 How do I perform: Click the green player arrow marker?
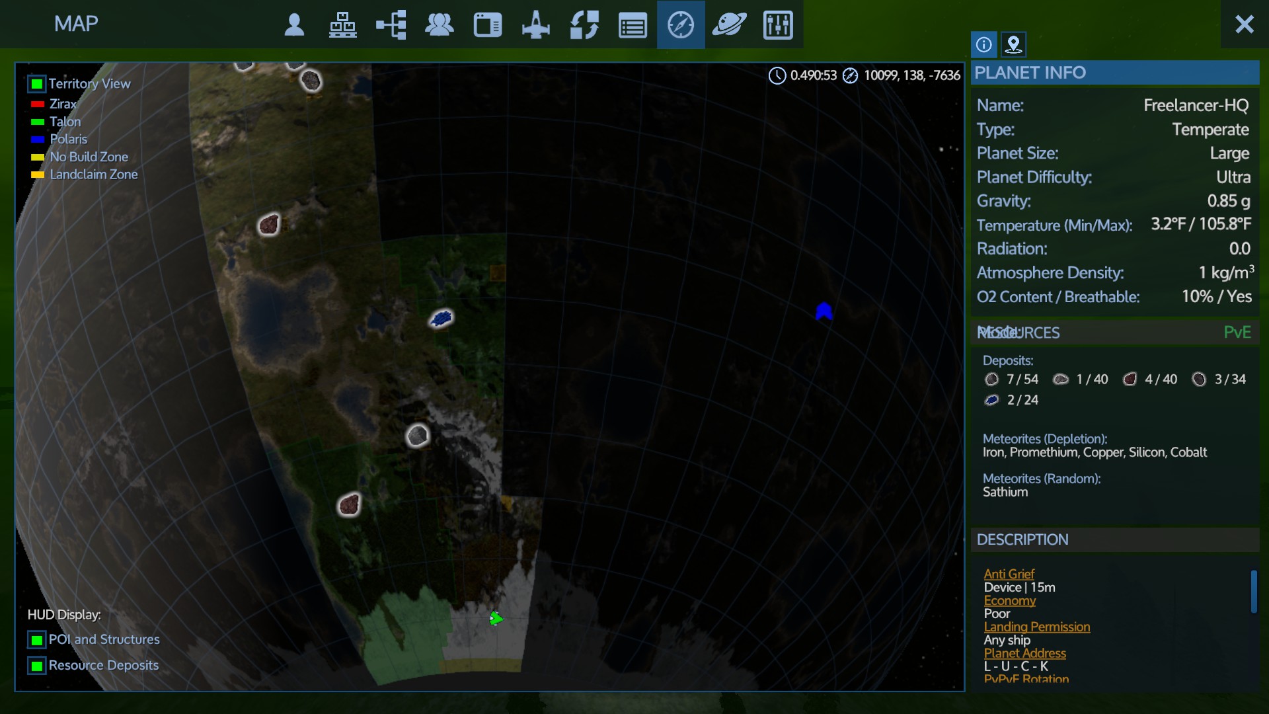point(496,619)
